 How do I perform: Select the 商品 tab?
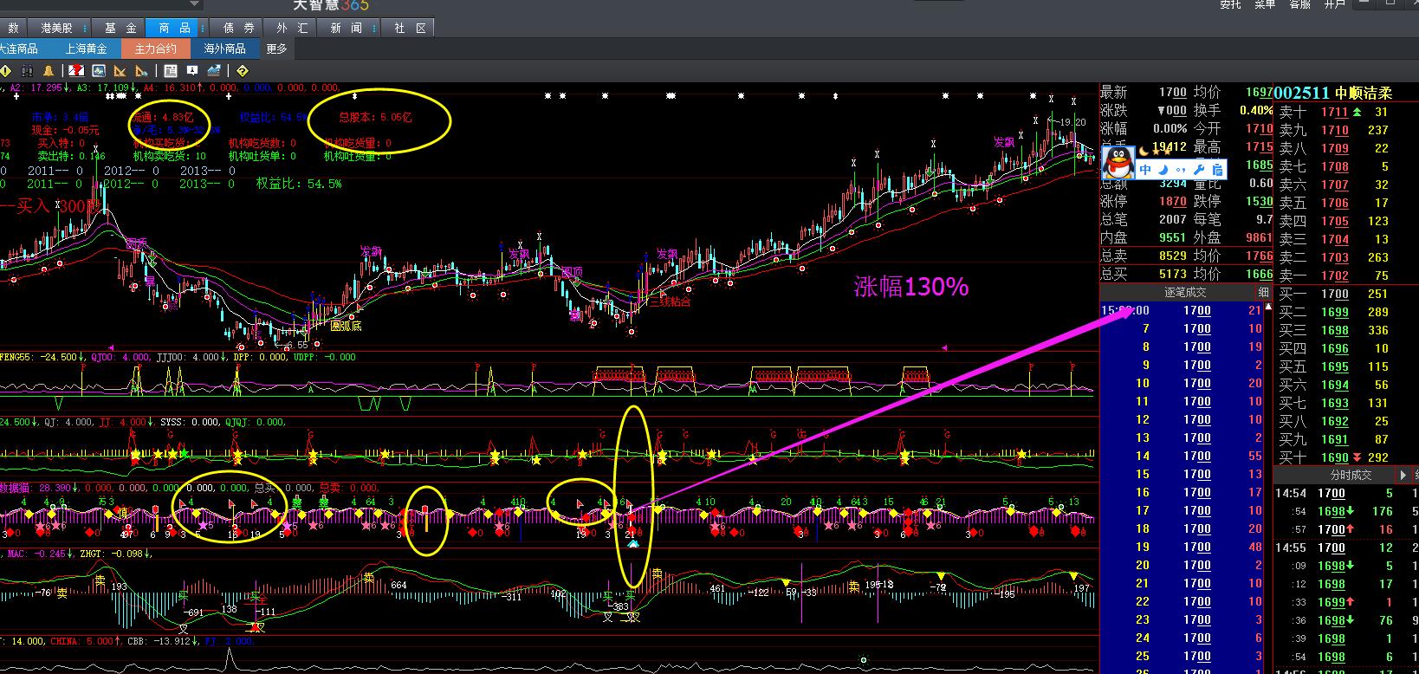pos(174,29)
